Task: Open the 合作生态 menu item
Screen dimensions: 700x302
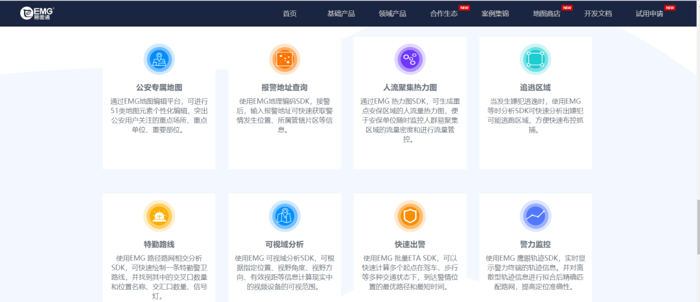Action: [x=444, y=14]
